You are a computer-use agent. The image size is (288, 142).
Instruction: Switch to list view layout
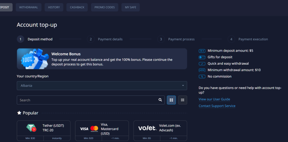coord(183,100)
